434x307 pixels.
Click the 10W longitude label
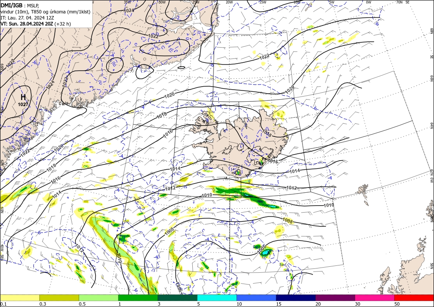click(297, 2)
